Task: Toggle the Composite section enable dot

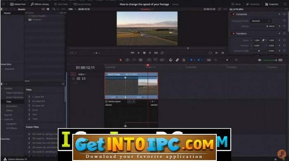Action: [233, 14]
